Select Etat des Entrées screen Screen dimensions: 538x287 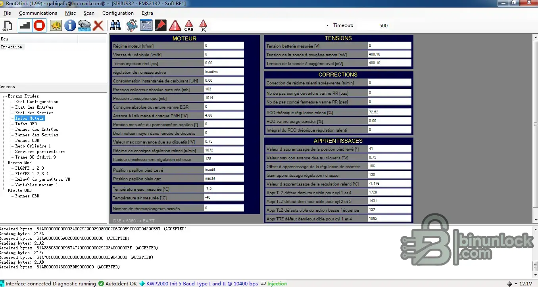pyautogui.click(x=34, y=107)
